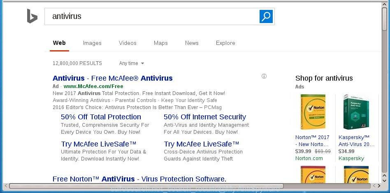The height and width of the screenshot is (193, 390).
Task: Open Norton 2017 - New Norto... product title
Action: (x=312, y=141)
